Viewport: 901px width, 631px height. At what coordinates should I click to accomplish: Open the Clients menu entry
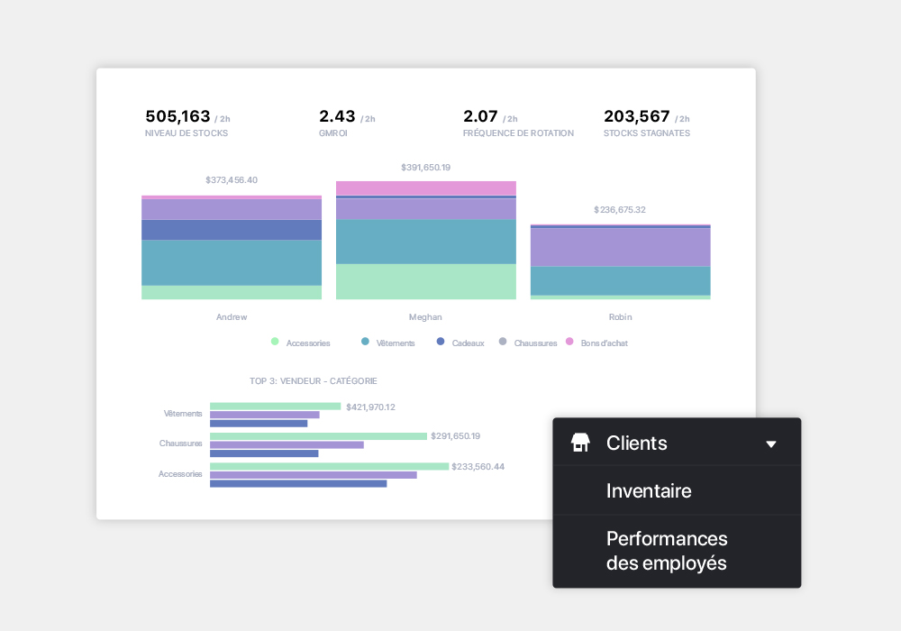[x=637, y=443]
